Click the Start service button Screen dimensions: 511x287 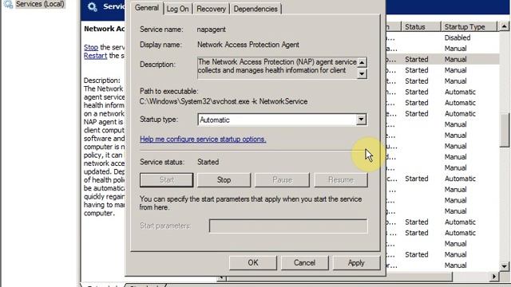pyautogui.click(x=167, y=180)
